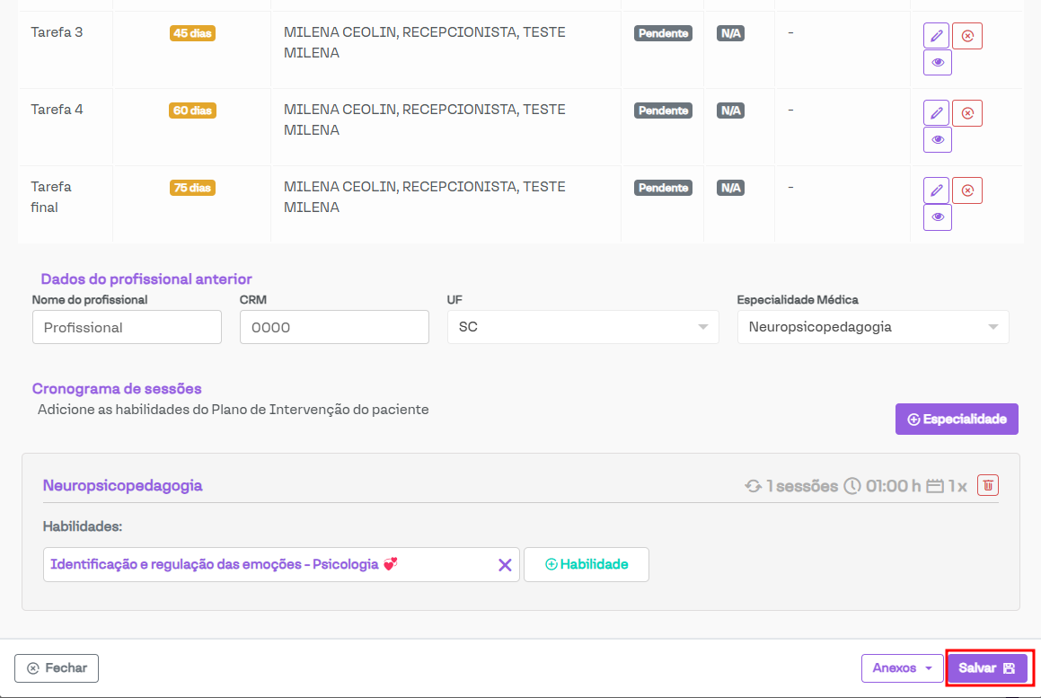
Task: View Tarefa final details with eye icon
Action: pyautogui.click(x=938, y=217)
